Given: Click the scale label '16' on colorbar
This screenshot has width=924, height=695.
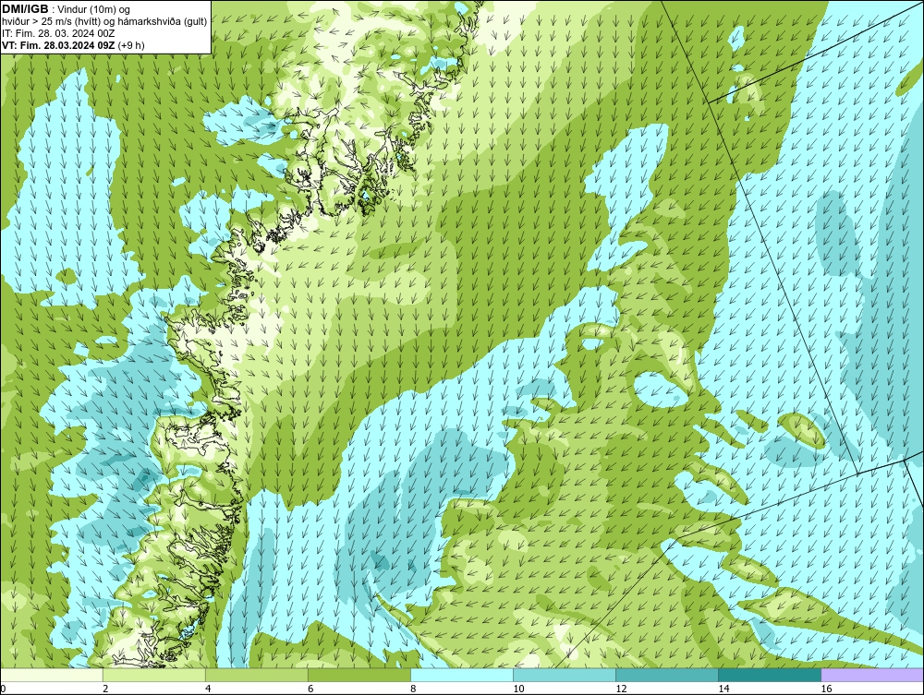Looking at the screenshot, I should (825, 689).
